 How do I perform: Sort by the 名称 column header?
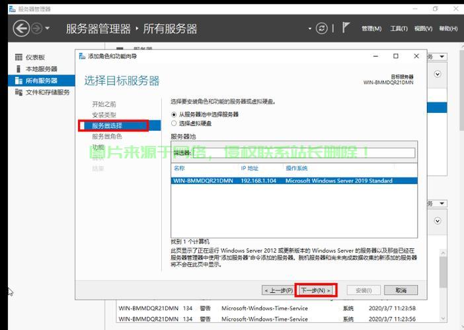tap(179, 168)
